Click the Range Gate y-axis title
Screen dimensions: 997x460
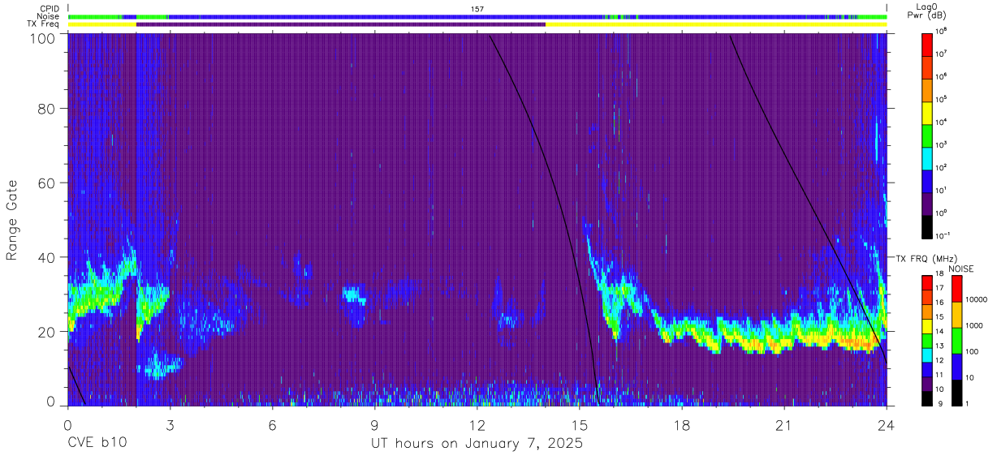[12, 220]
